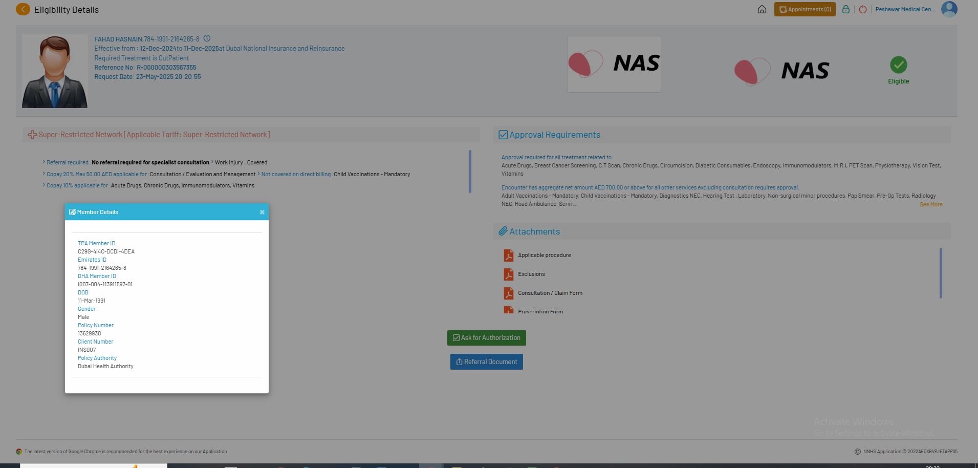The height and width of the screenshot is (468, 978).
Task: Click the red power logout icon
Action: coord(863,9)
